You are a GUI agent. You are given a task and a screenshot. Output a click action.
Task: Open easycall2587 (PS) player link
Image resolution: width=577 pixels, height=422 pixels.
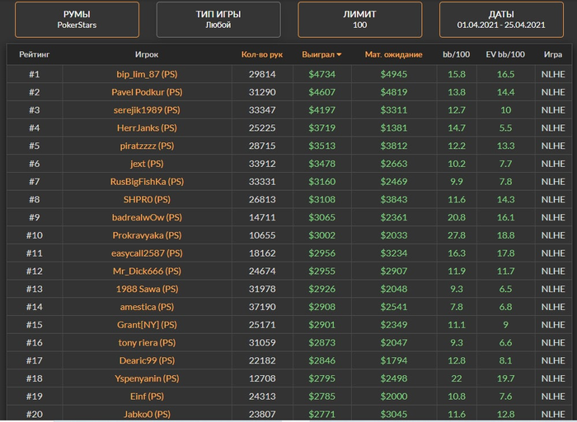147,253
